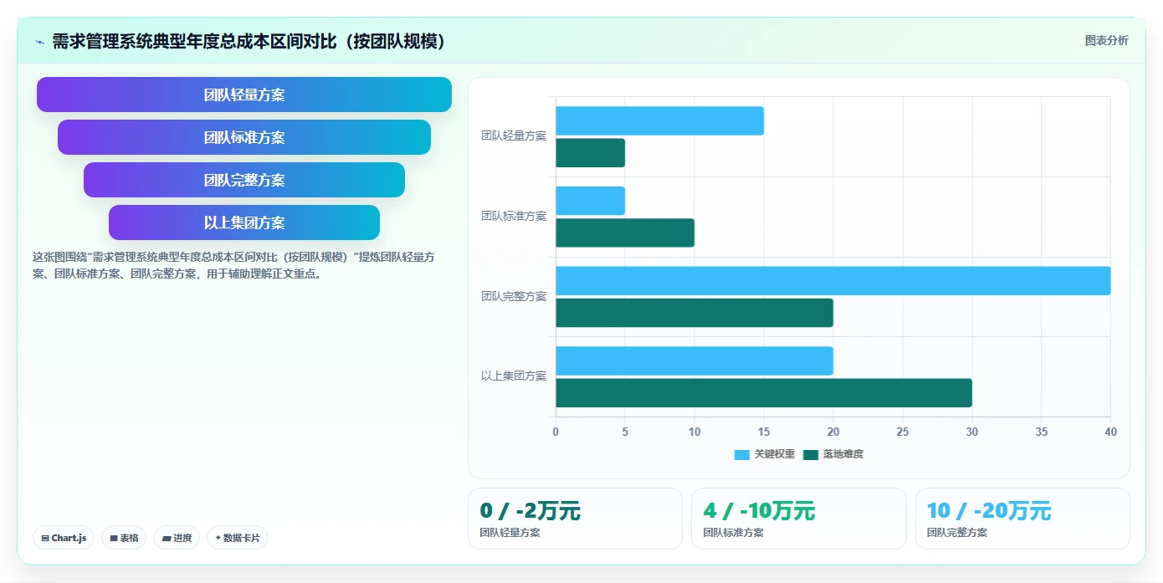This screenshot has width=1163, height=583.
Task: Open the 4 / -10万元 data card
Action: pos(798,519)
